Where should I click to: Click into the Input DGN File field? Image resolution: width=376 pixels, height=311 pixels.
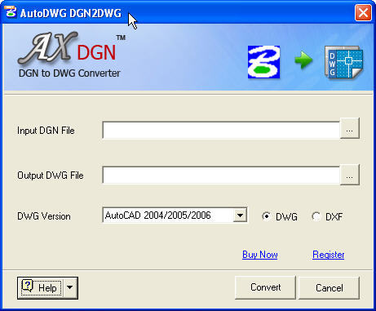[221, 131]
